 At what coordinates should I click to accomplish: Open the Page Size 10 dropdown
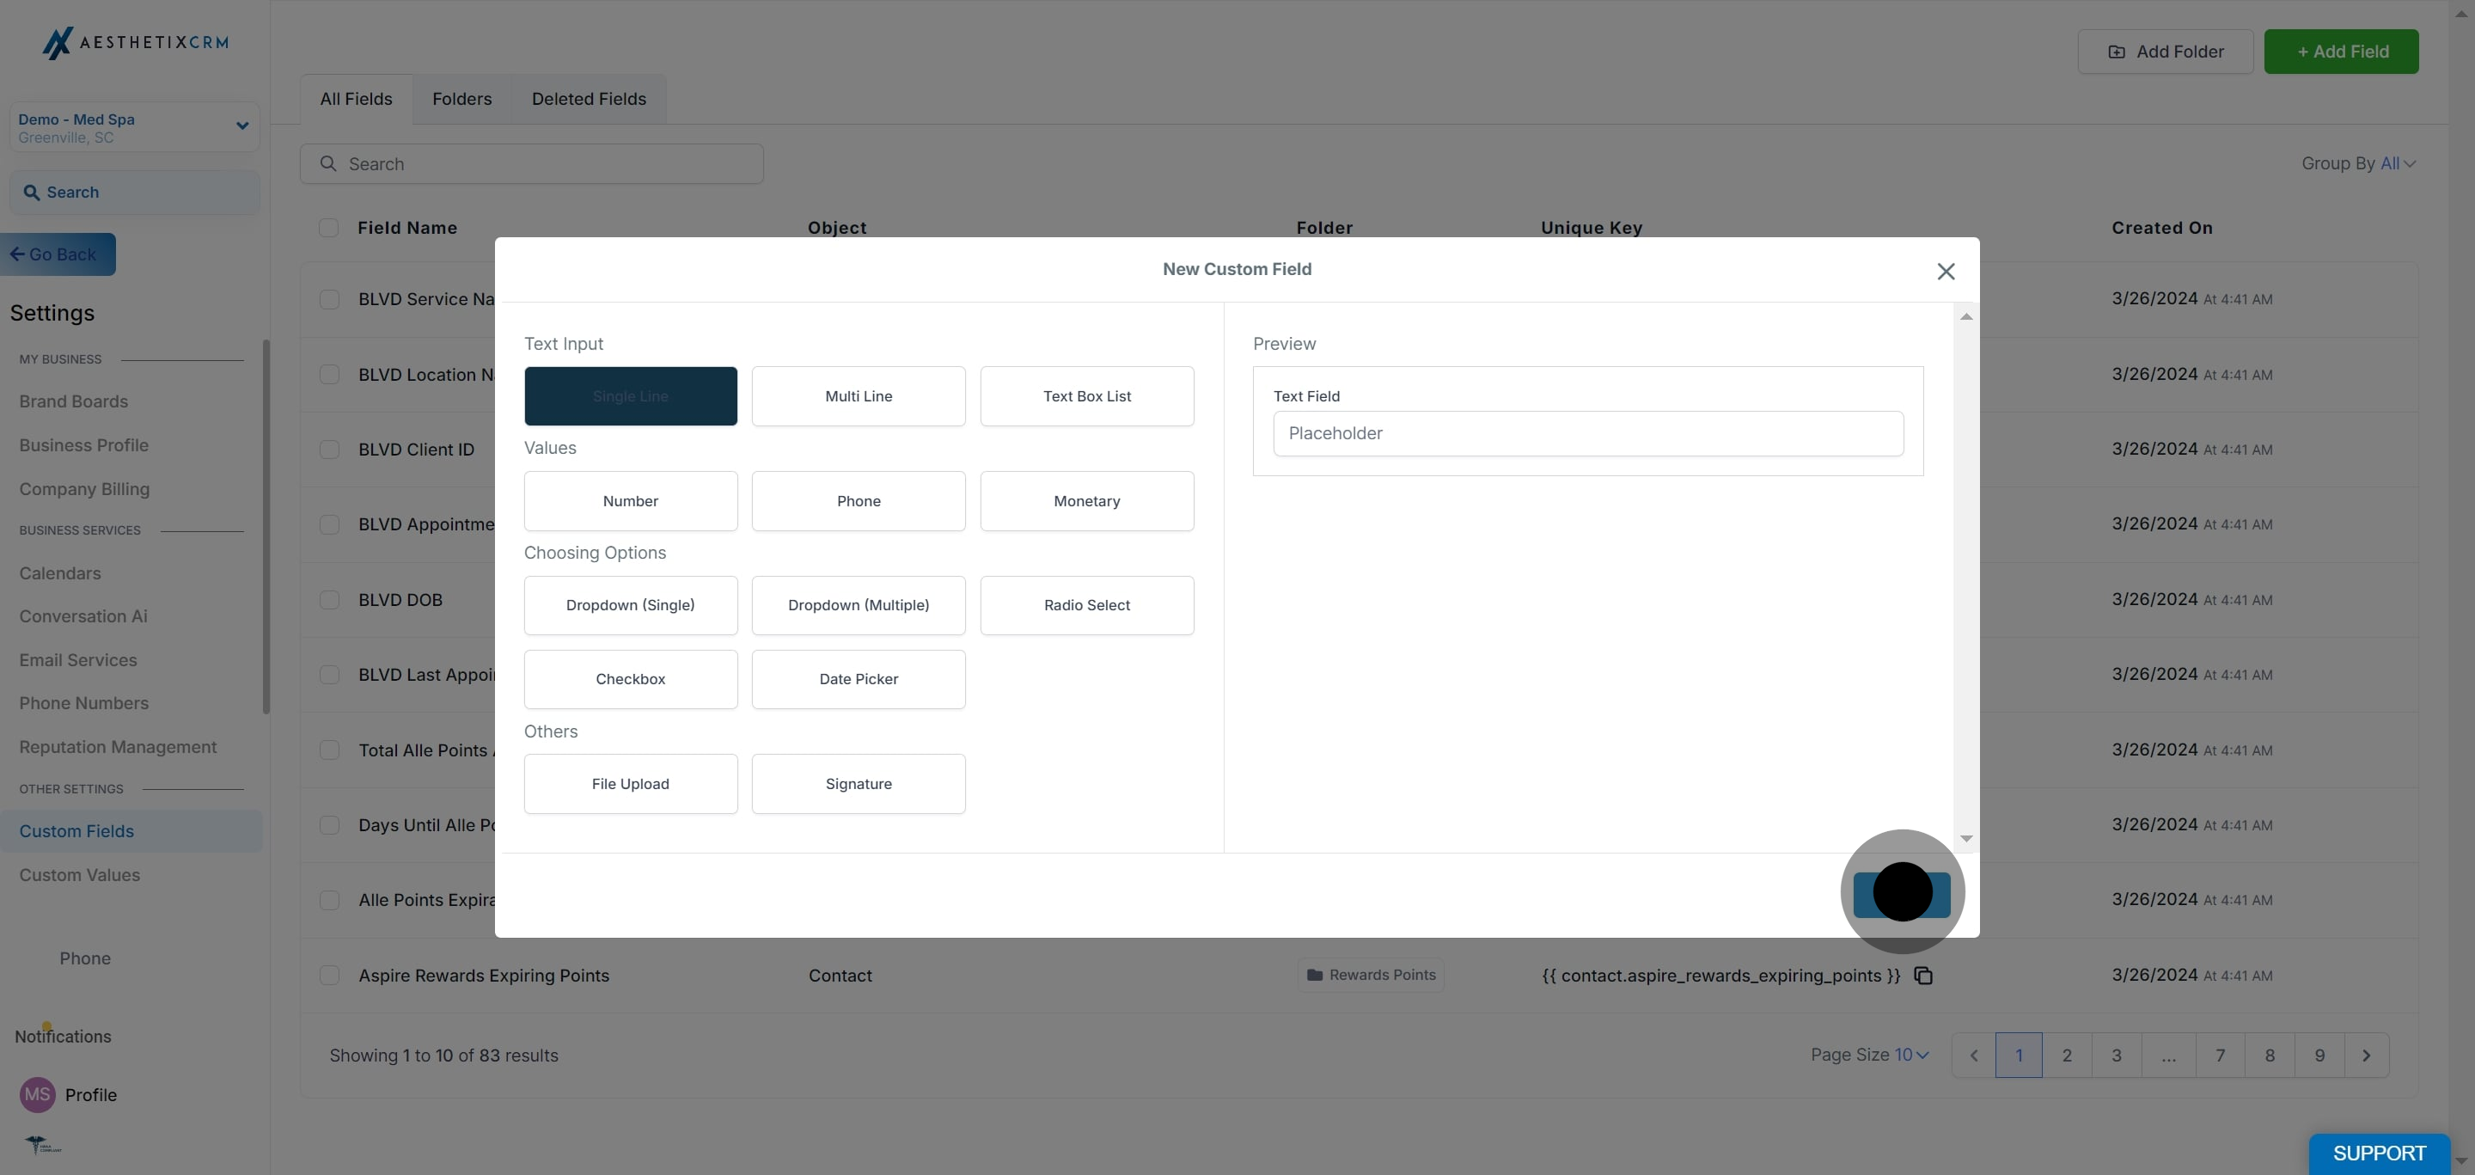pyautogui.click(x=1911, y=1055)
